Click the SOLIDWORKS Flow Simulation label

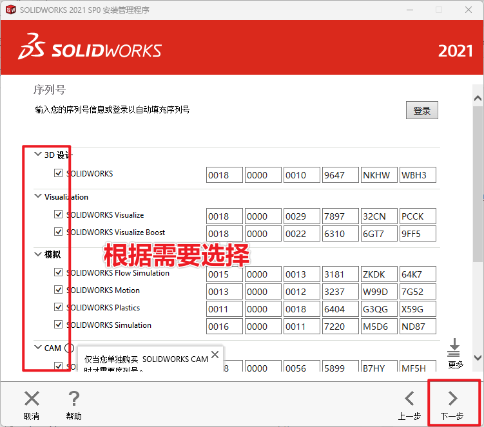(118, 272)
